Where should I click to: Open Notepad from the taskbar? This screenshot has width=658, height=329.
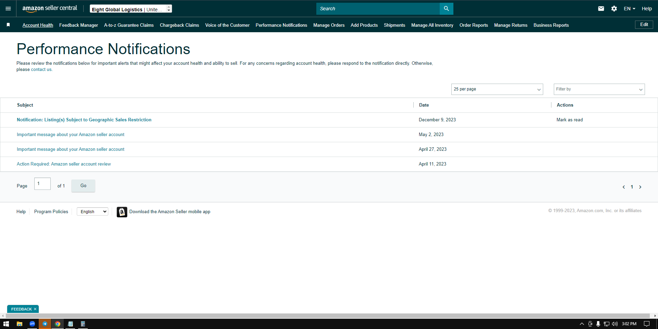click(x=70, y=324)
